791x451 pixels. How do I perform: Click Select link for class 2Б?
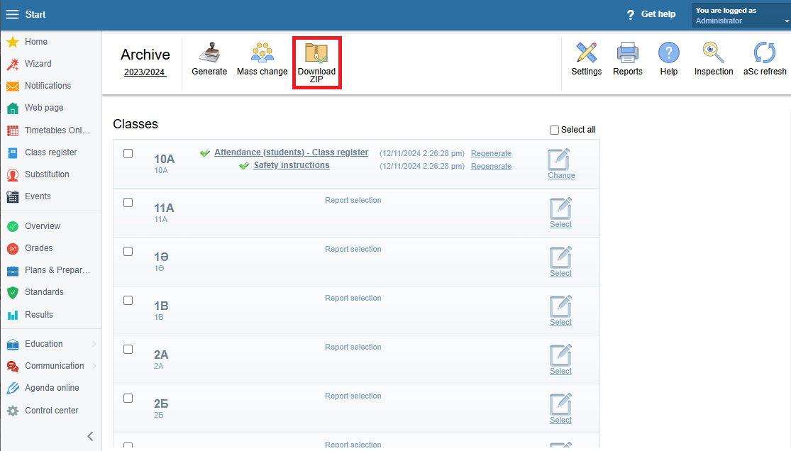click(x=560, y=421)
